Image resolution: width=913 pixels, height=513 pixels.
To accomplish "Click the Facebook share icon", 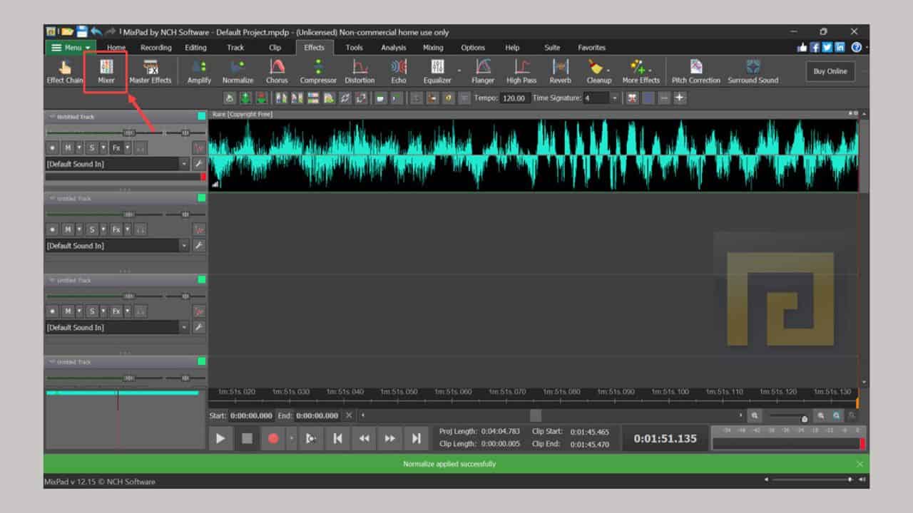I will pos(815,48).
